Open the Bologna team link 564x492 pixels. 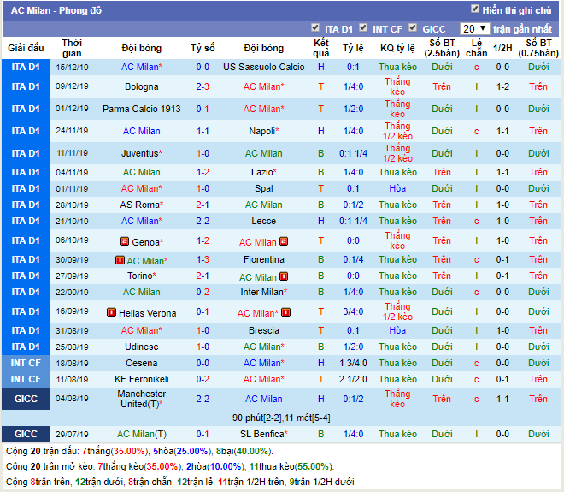(x=142, y=86)
